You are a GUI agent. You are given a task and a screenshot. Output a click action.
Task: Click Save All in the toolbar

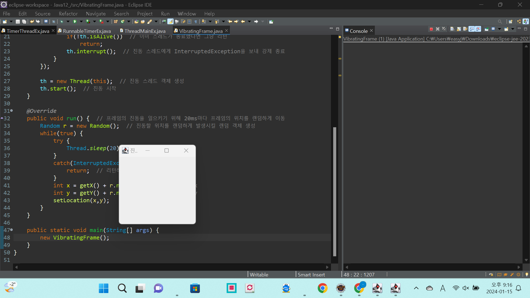click(x=24, y=22)
